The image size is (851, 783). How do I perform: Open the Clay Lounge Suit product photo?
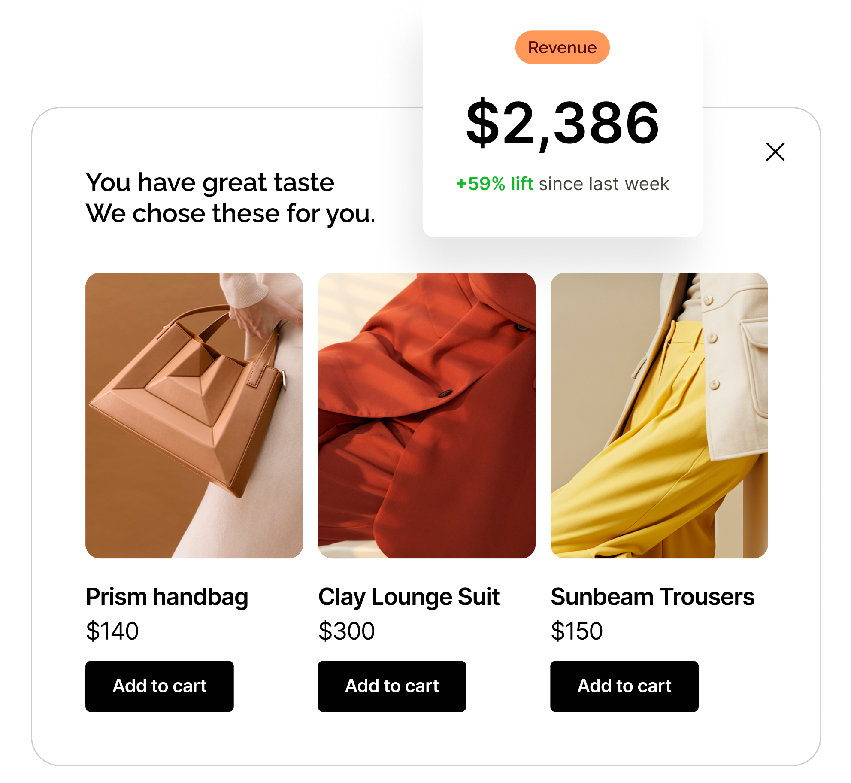tap(427, 415)
